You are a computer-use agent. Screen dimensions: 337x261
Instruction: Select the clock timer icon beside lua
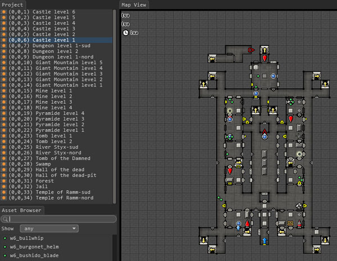[125, 33]
